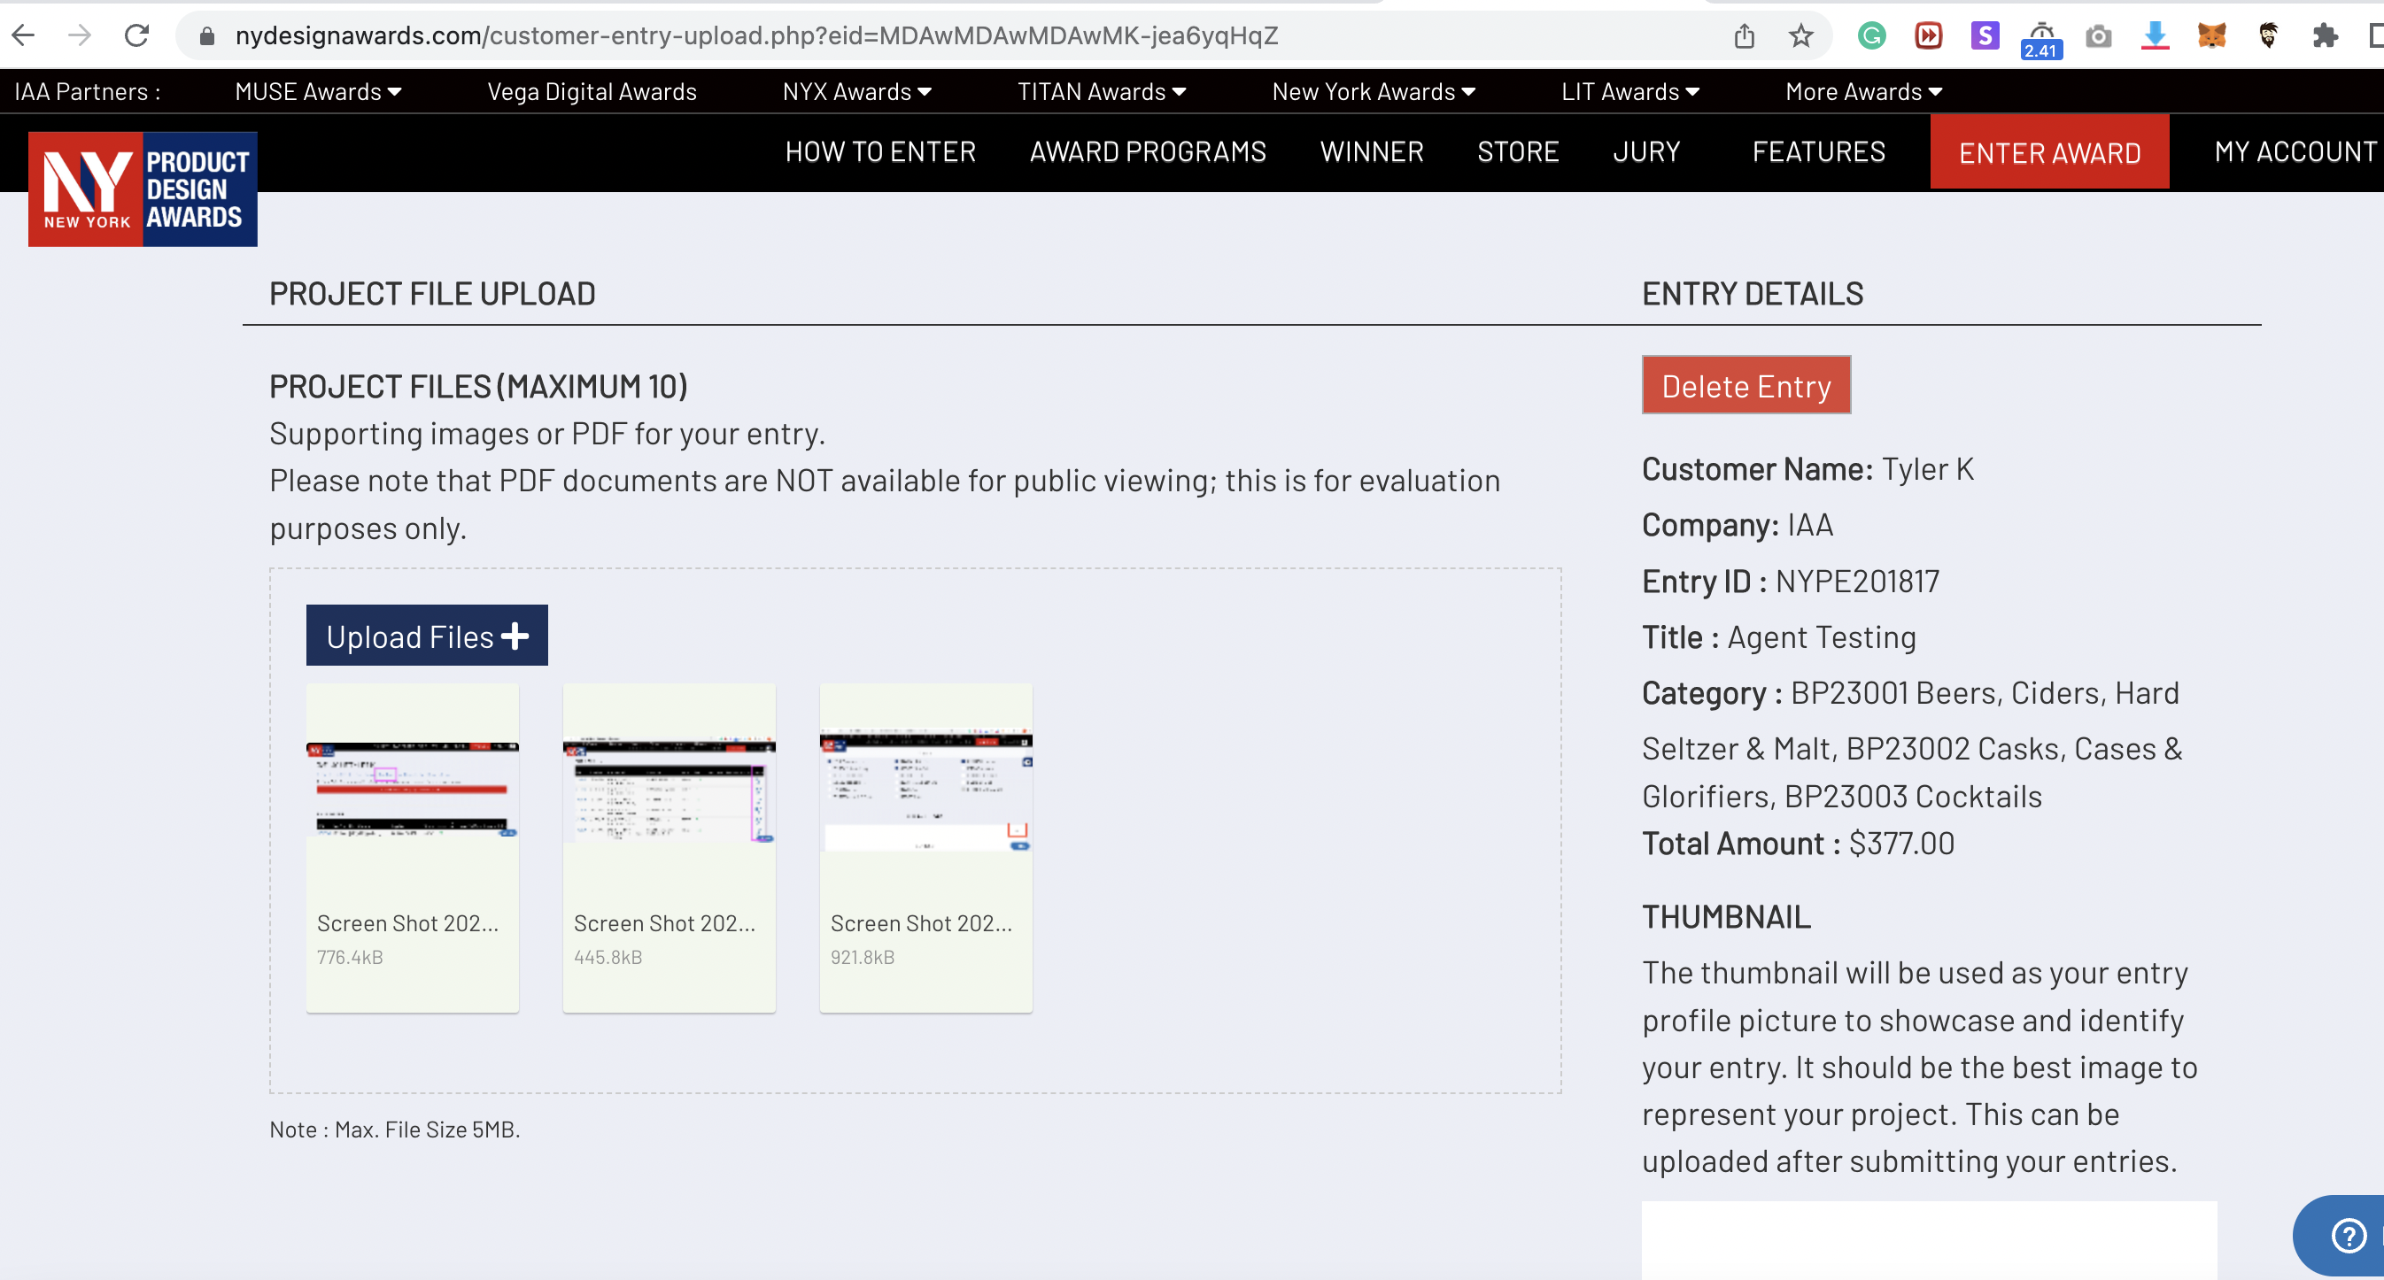The width and height of the screenshot is (2384, 1280).
Task: Open the HOW TO ENTER menu item
Action: tap(880, 151)
